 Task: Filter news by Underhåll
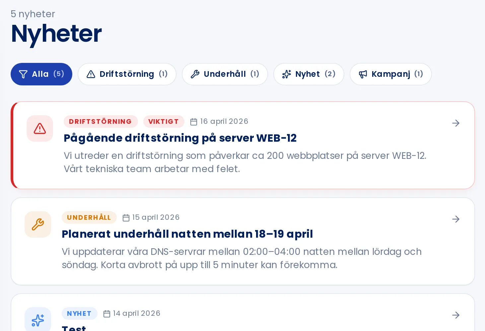[x=225, y=74]
